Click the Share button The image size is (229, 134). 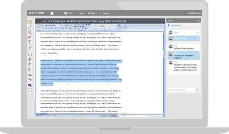(x=80, y=13)
